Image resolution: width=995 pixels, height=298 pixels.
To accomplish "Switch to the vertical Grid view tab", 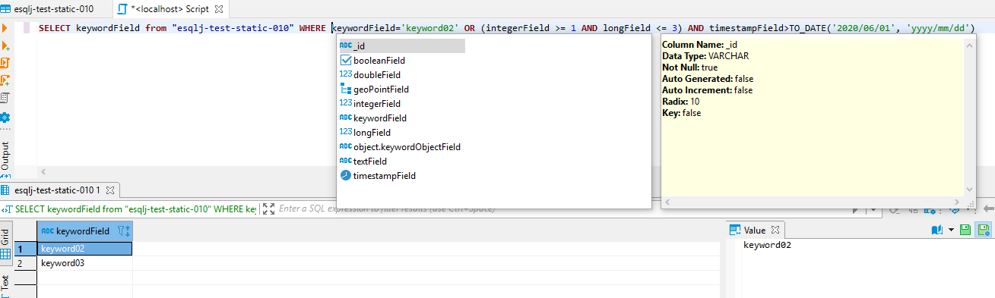I will tap(5, 243).
